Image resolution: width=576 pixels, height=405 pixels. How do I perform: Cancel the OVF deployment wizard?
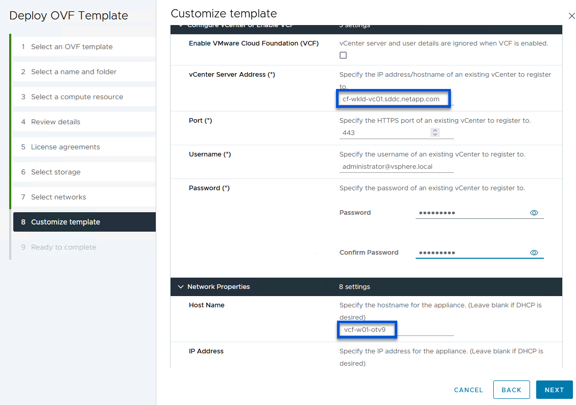[468, 390]
